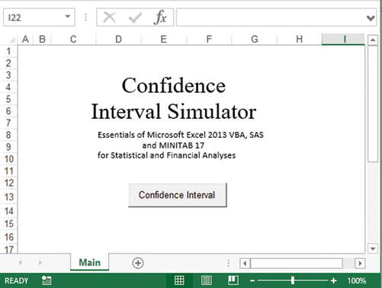Viewport: 382px width, 288px height.
Task: Click the vertical scrollbar down arrow
Action: (x=373, y=248)
